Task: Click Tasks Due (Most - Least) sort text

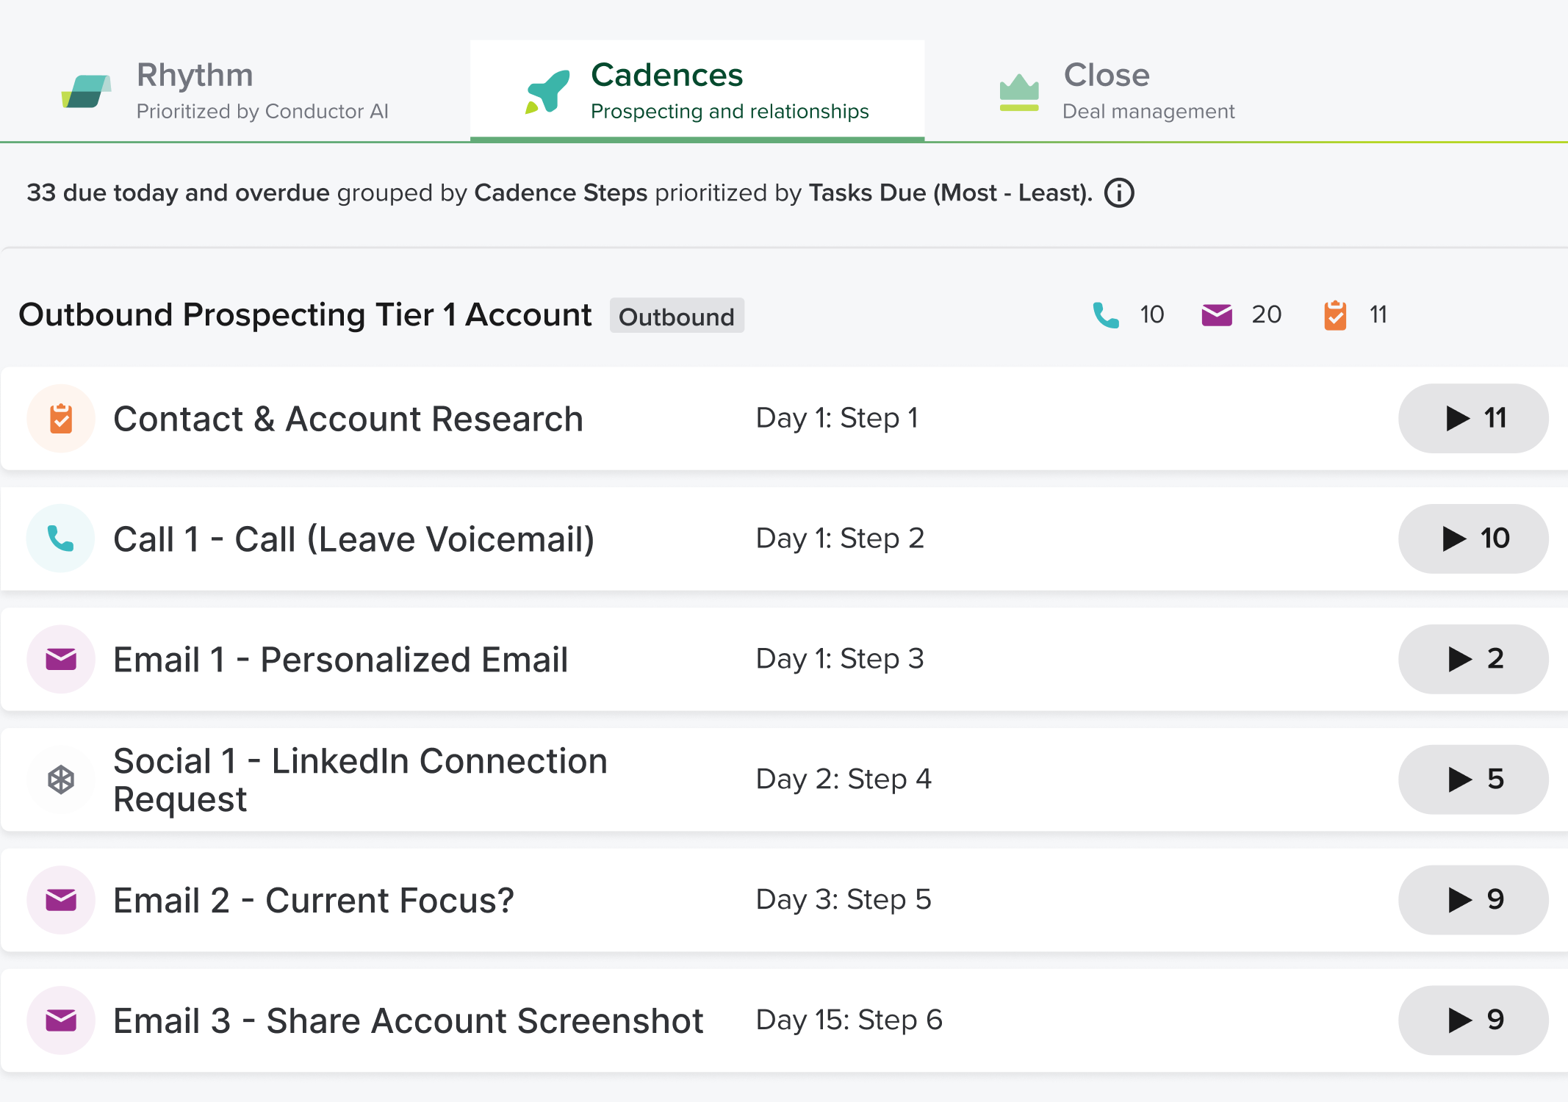Action: click(951, 192)
